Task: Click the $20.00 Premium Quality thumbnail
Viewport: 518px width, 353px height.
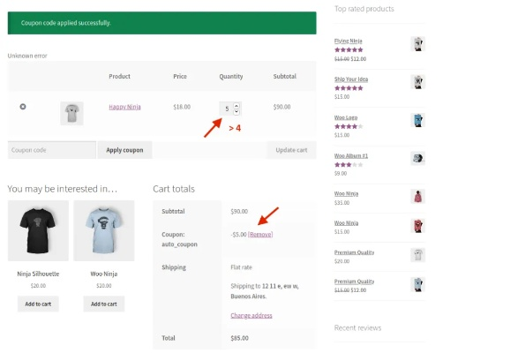Action: tap(418, 255)
